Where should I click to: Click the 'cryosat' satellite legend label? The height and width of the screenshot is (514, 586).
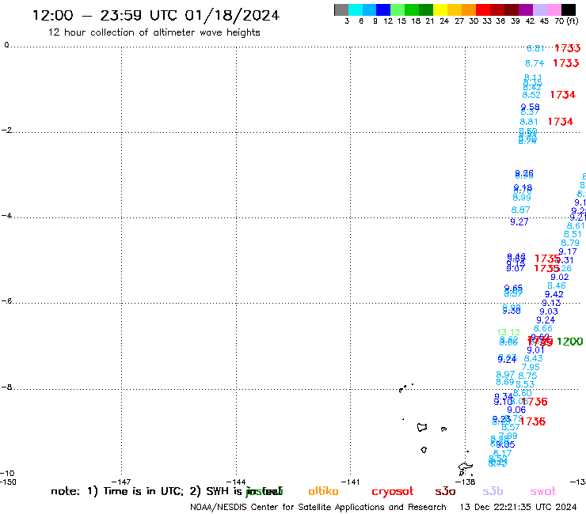point(393,491)
